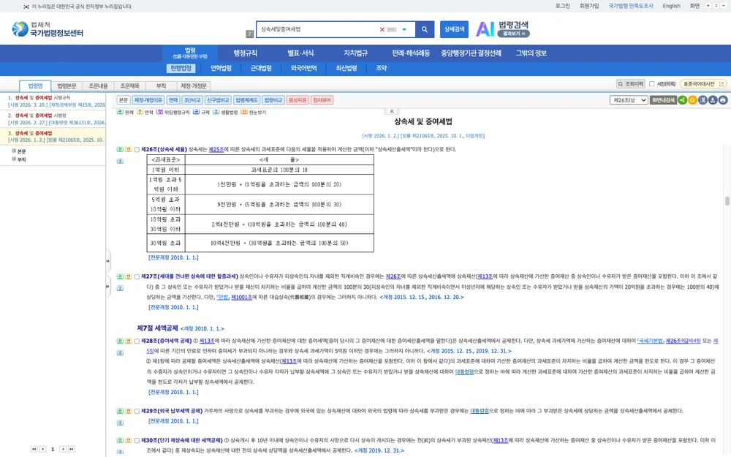Collapse left panel with left arrow handle
Screen dimensions: 731x457
(x=107, y=261)
